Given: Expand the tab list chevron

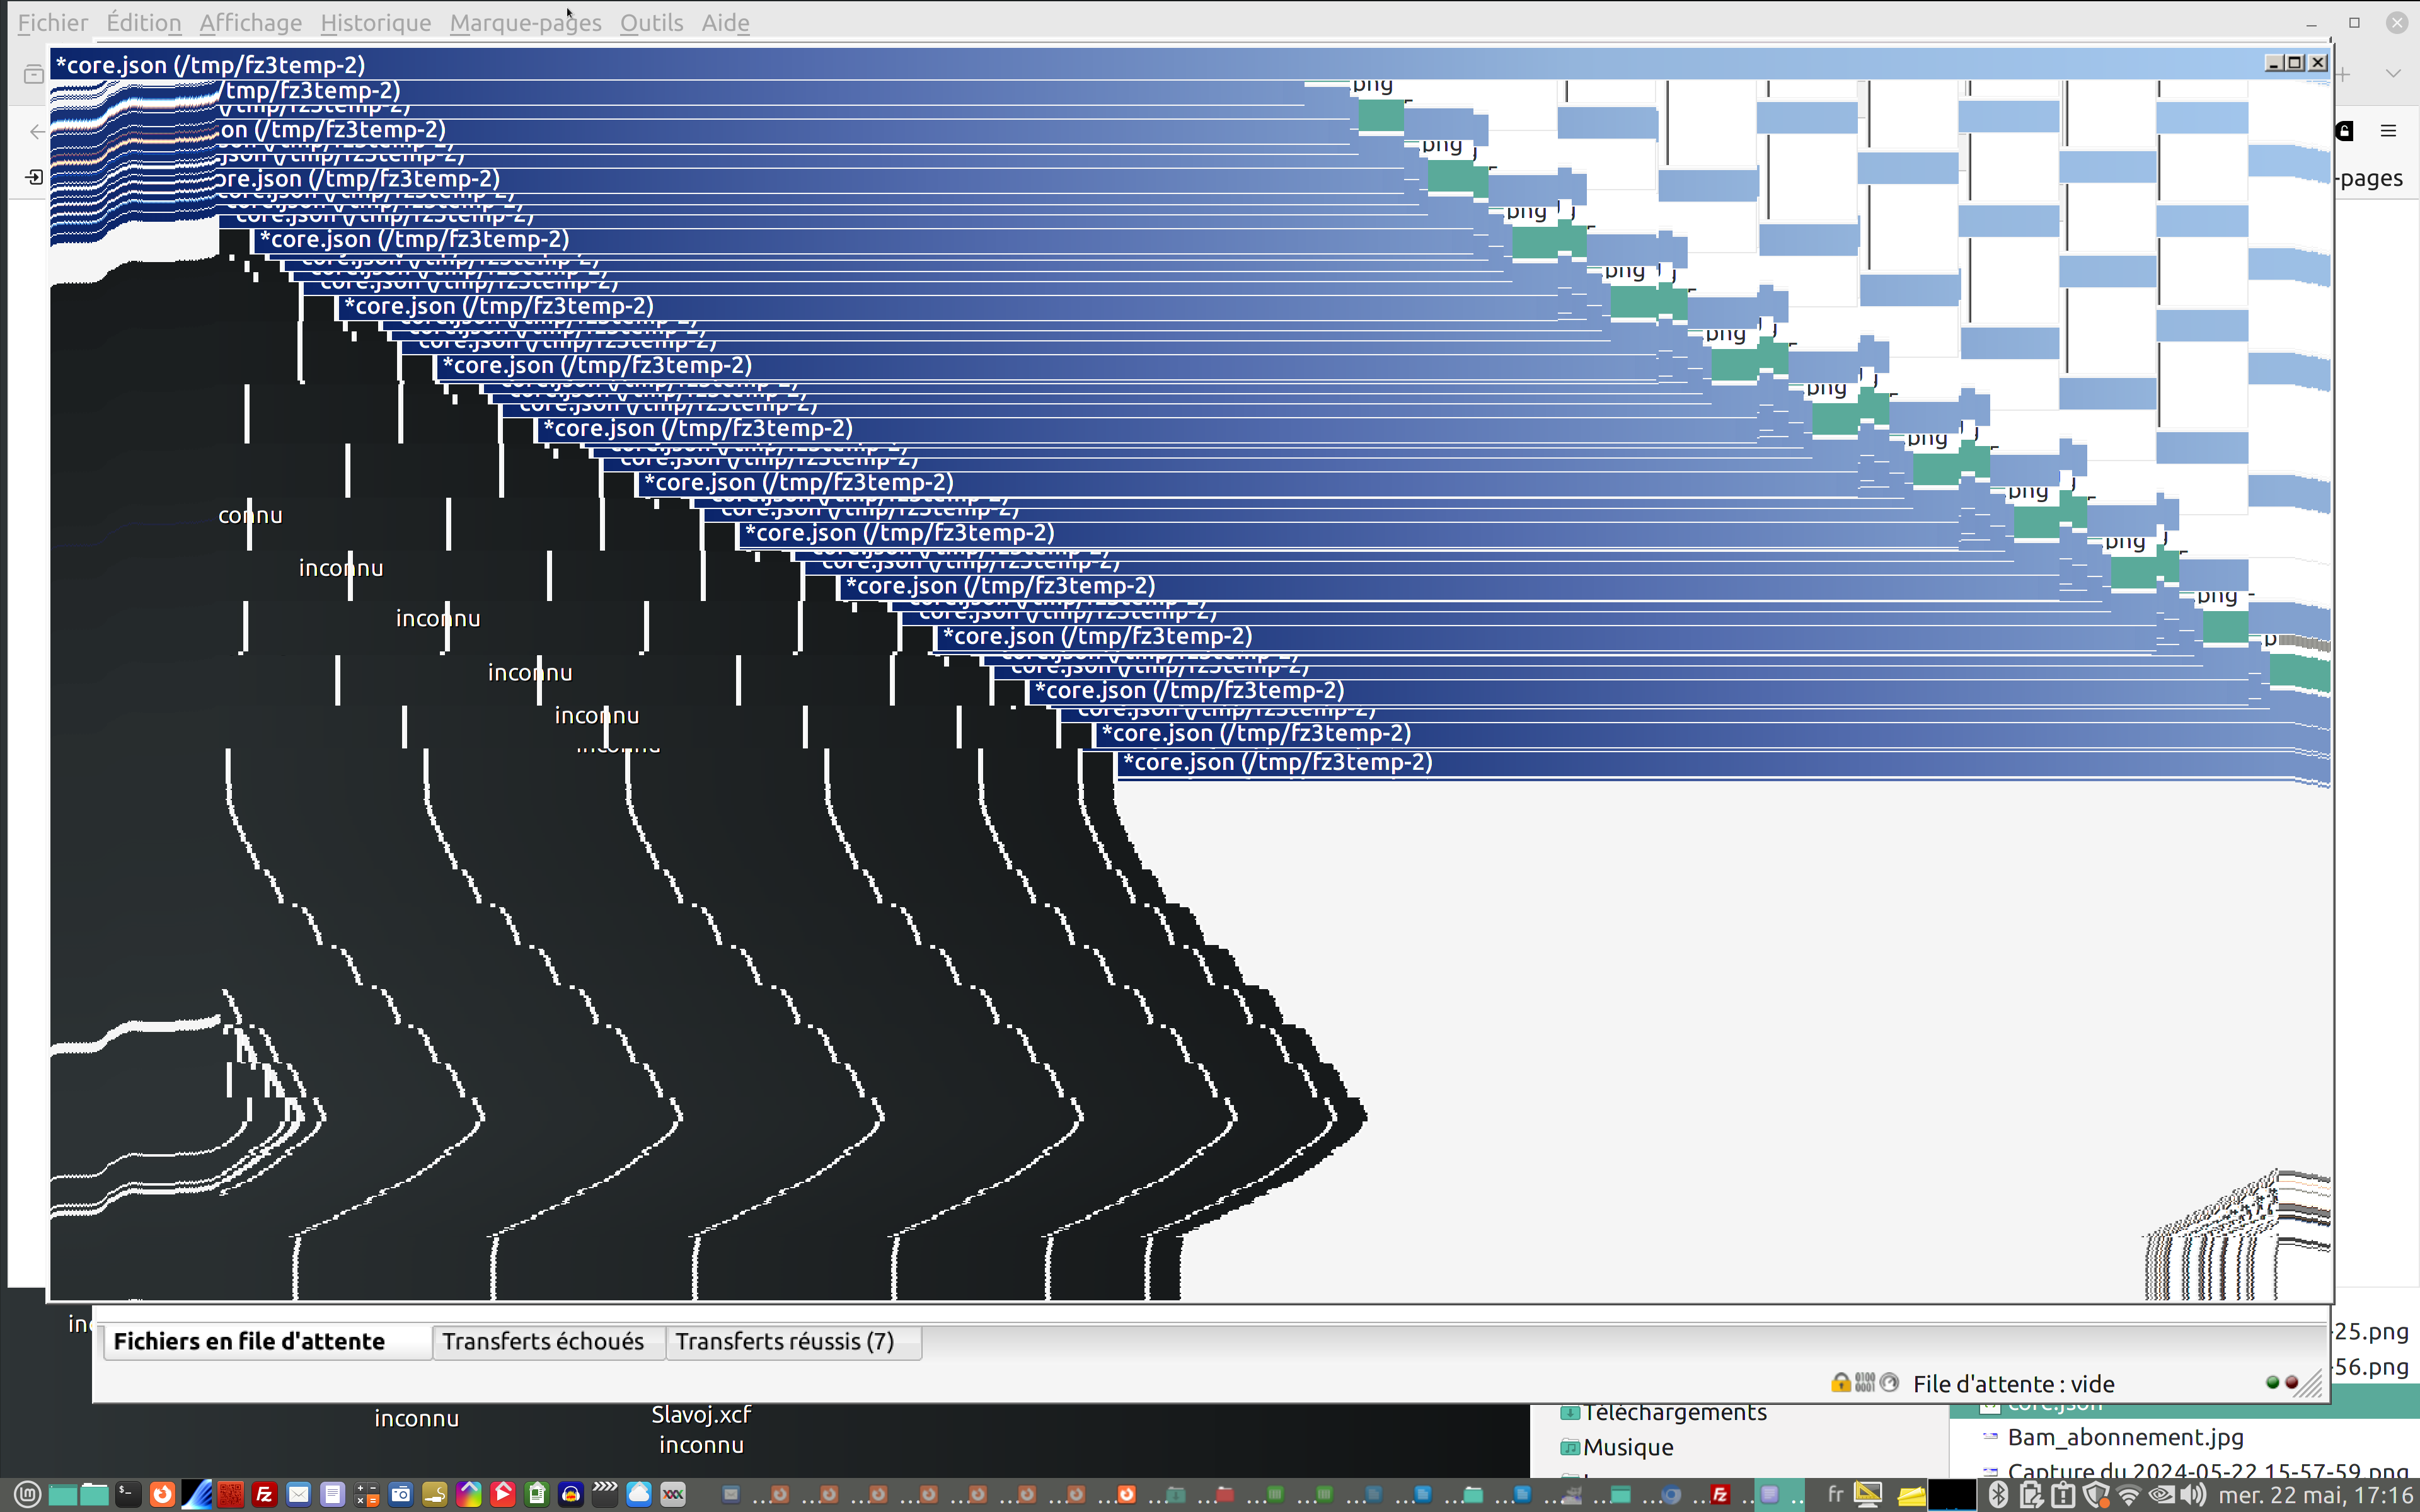Looking at the screenshot, I should click(x=2393, y=74).
